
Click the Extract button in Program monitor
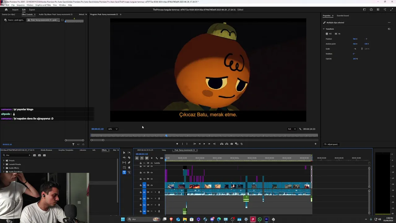pos(226,144)
